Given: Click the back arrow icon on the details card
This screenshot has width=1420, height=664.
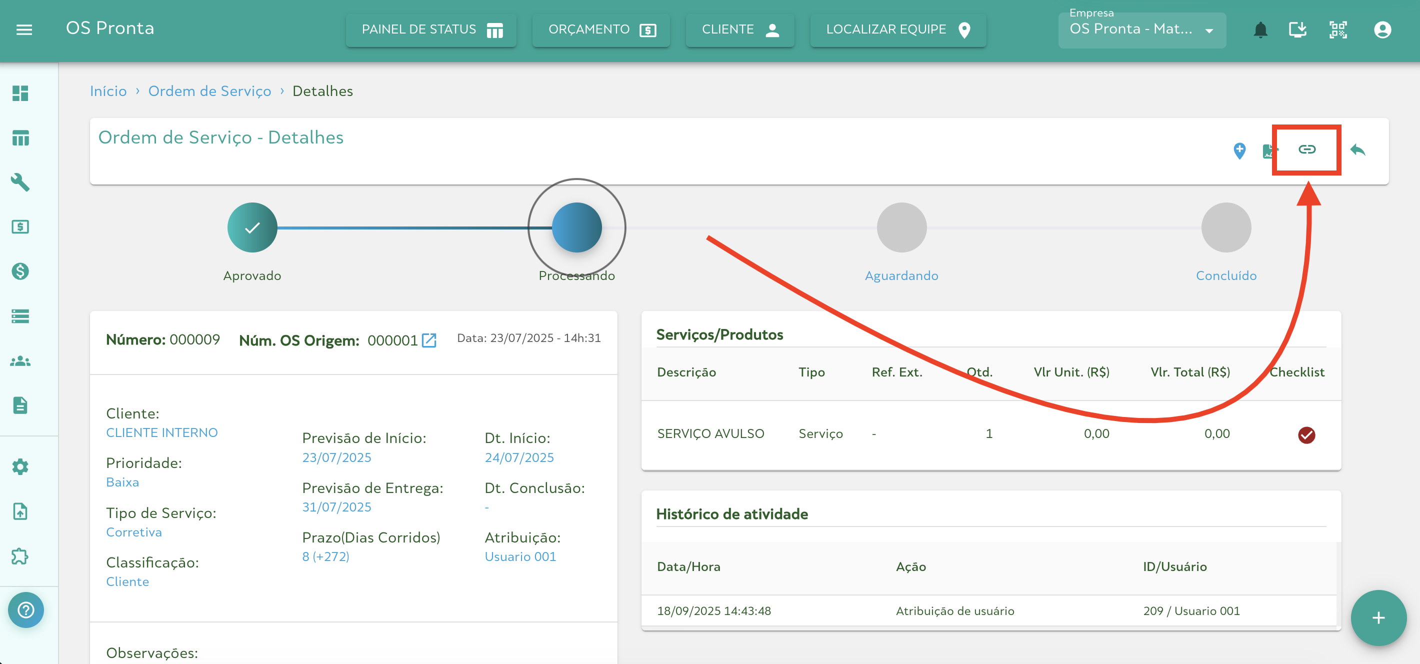Looking at the screenshot, I should [1358, 149].
